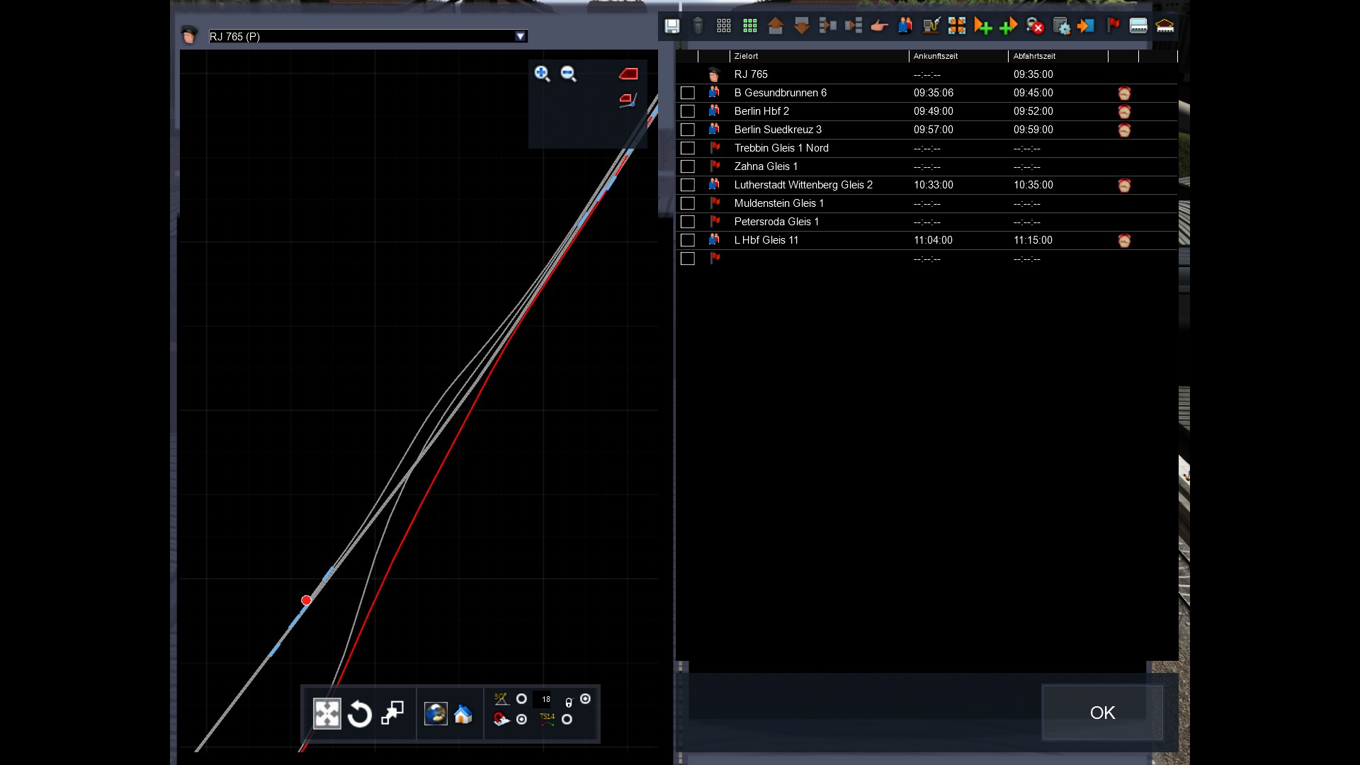Click the red flag waypoint icon in toolbar
Screen dimensions: 1360x765
(1113, 26)
